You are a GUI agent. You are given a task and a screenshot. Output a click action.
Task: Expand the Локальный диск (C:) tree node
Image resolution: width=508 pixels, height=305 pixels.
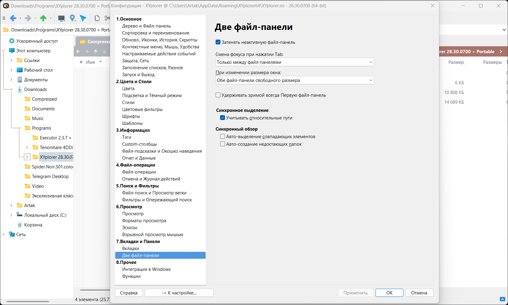(x=11, y=215)
